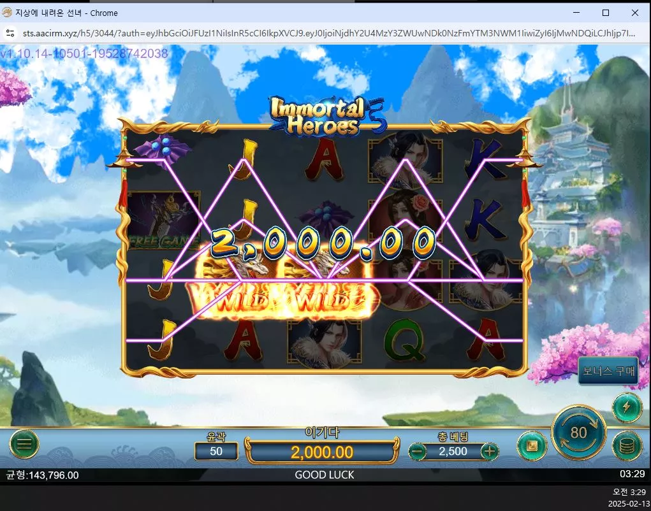Increase total bet with plus button
Image resolution: width=651 pixels, height=511 pixels.
(x=490, y=451)
